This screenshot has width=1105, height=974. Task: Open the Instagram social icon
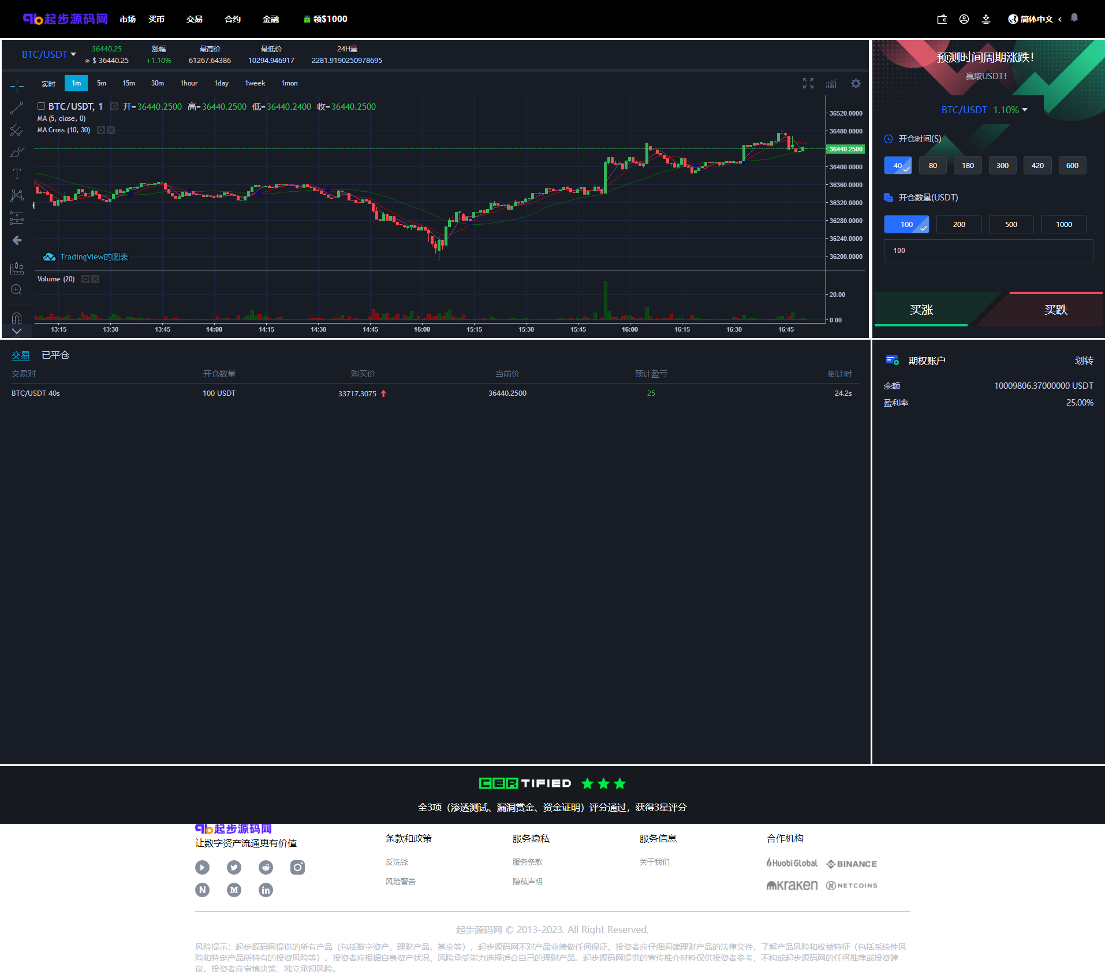click(x=297, y=867)
